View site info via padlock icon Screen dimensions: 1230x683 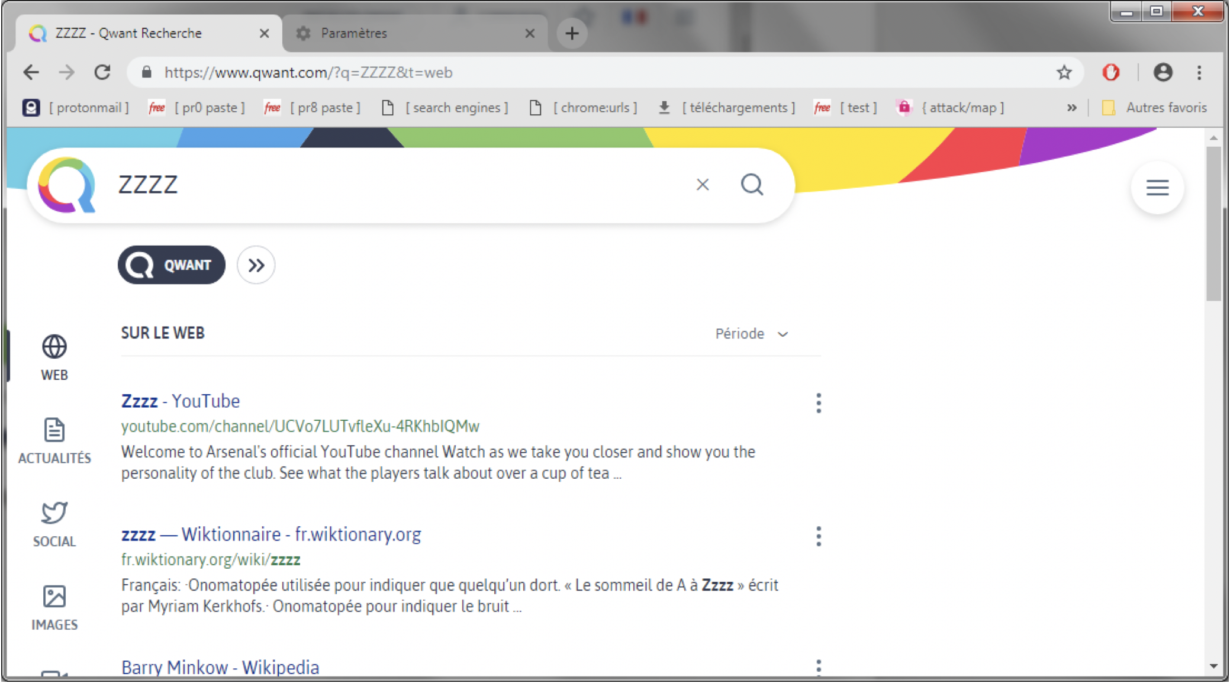147,72
